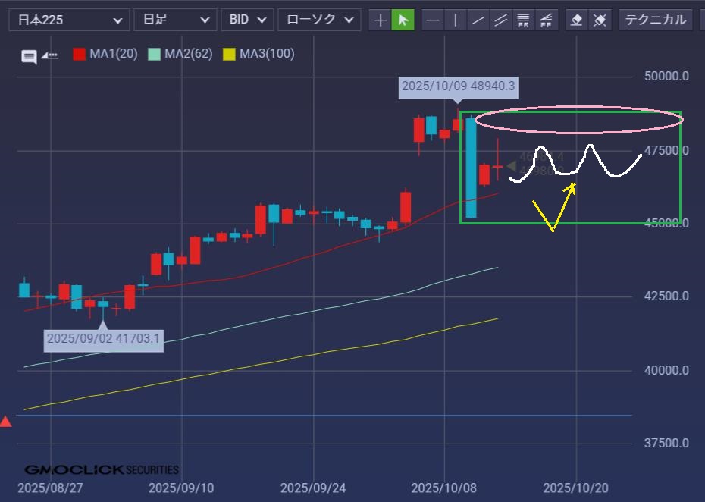Pick the trend line drawing tool
The width and height of the screenshot is (705, 502).
(478, 20)
